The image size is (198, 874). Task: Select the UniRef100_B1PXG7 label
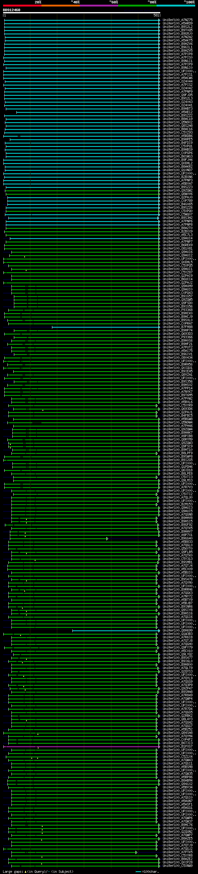pyautogui.click(x=178, y=747)
